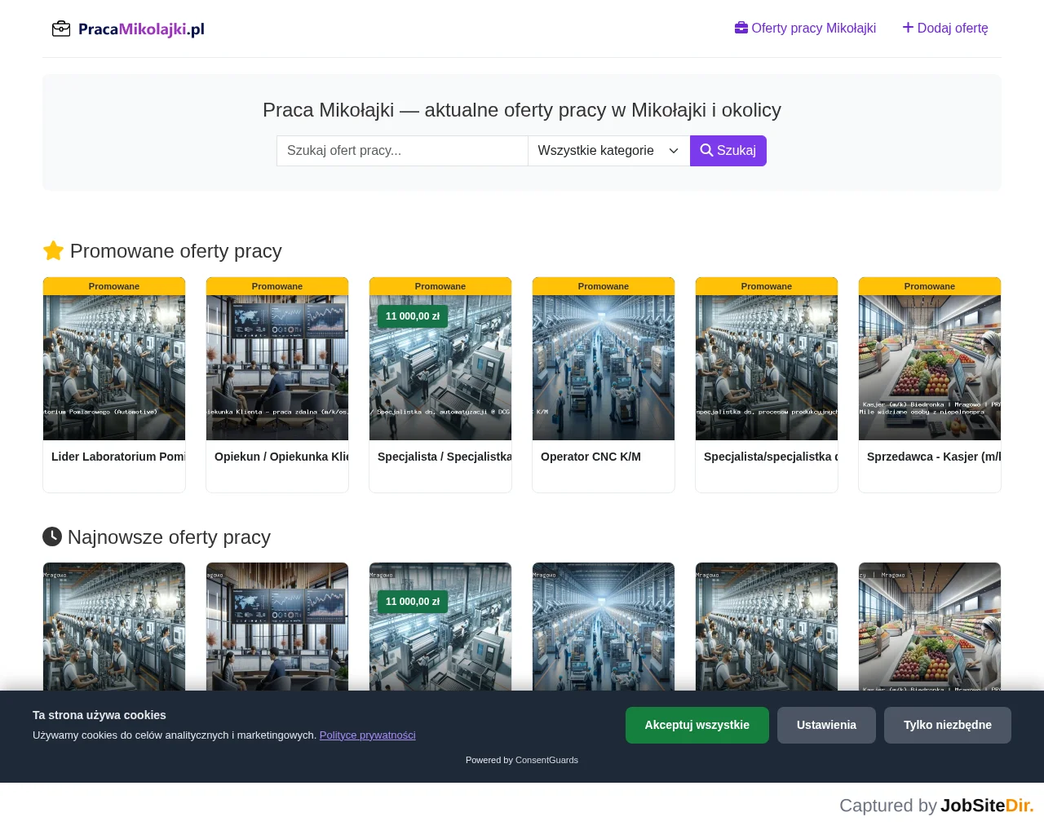Click Opiekun / Opiekunka Klie job title

coord(281,457)
